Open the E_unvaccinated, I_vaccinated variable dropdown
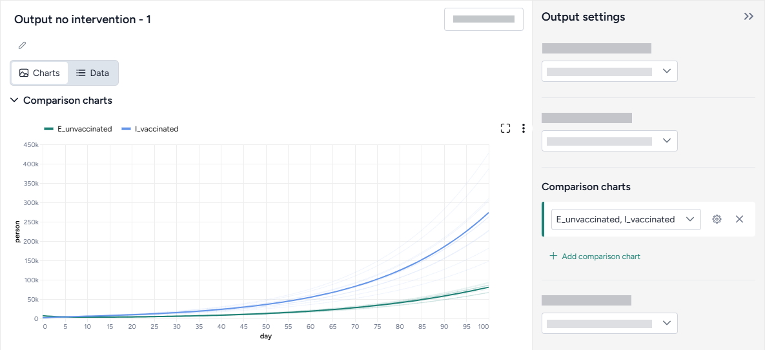The height and width of the screenshot is (350, 765). coord(626,219)
